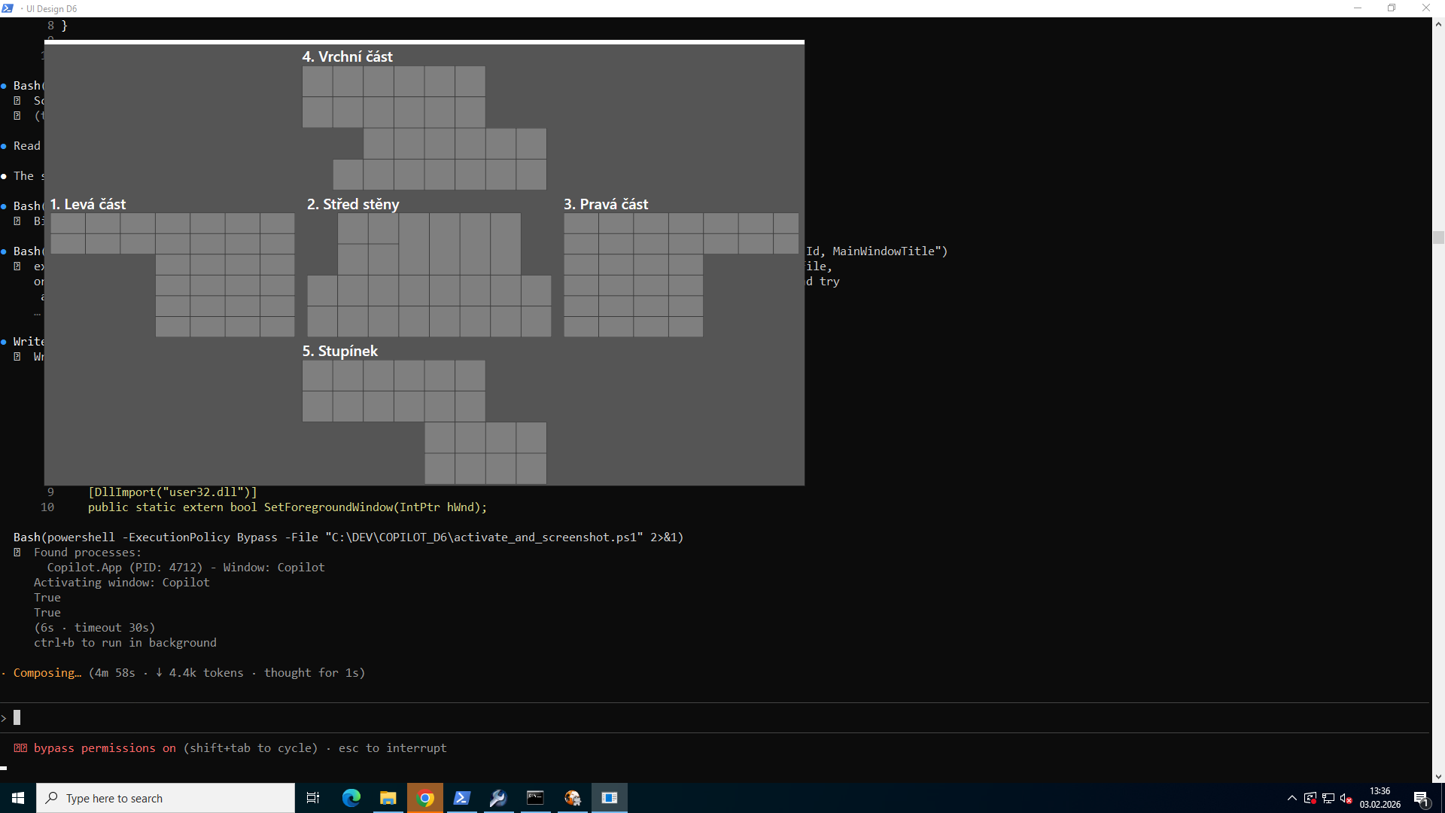1445x813 pixels.
Task: Click the terminal scrollbar up arrow
Action: click(1438, 24)
